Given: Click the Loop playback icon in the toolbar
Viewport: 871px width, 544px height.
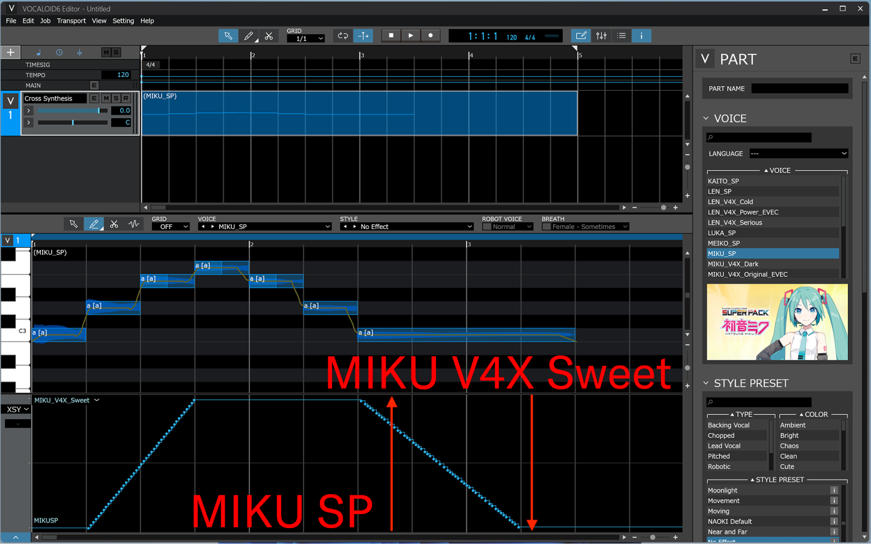Looking at the screenshot, I should tap(343, 35).
